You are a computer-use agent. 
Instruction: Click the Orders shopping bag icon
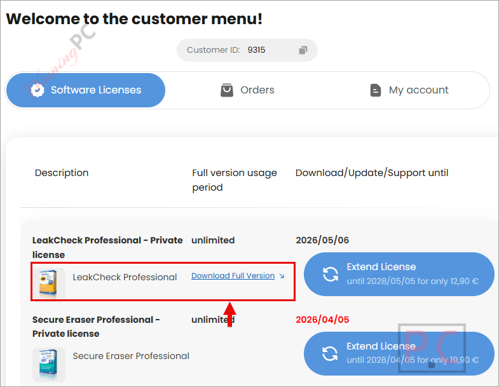227,90
